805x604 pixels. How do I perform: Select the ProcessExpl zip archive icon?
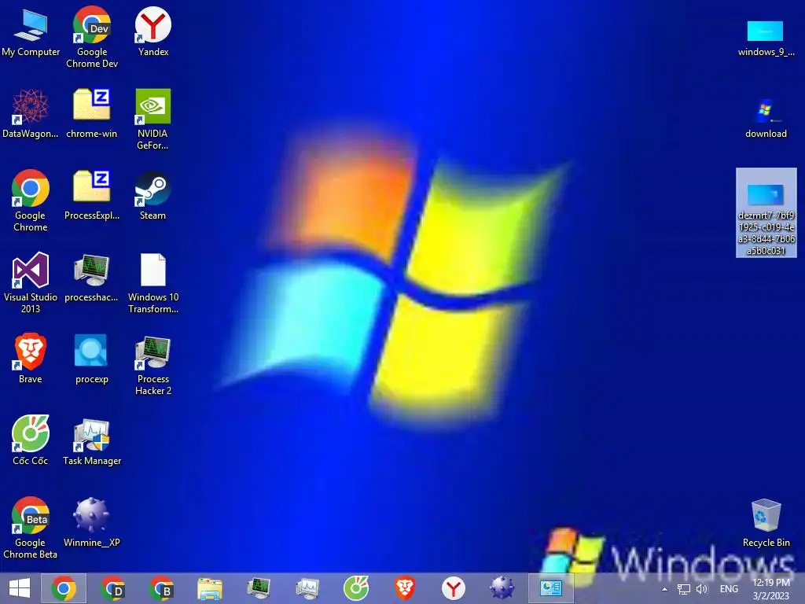click(92, 195)
